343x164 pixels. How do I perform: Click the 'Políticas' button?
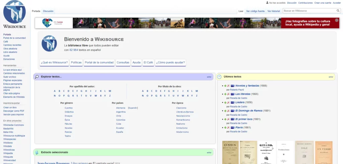click(x=76, y=62)
